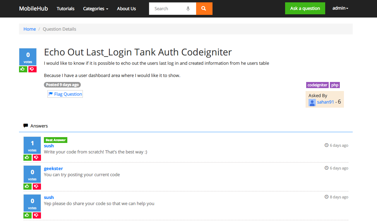Screen dimensions: 377x222
Task: Upvote sush's 'share your code' answer
Action: [28, 215]
